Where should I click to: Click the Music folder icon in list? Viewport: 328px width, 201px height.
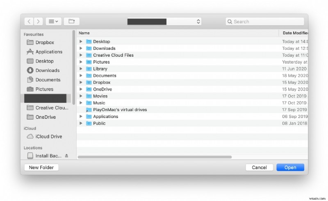pyautogui.click(x=89, y=103)
